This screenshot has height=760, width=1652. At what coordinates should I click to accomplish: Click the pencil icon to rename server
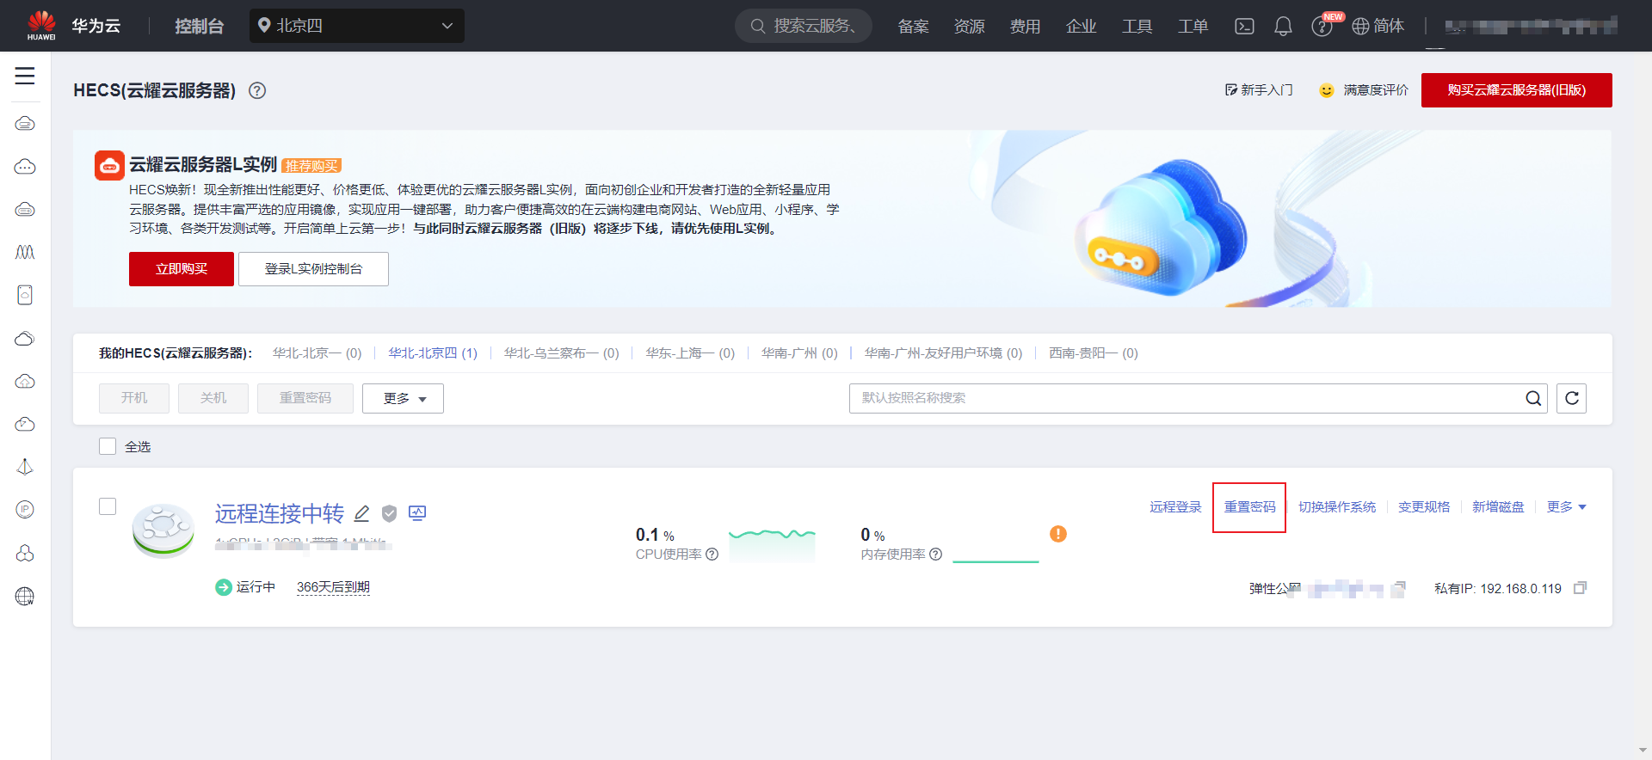pyautogui.click(x=362, y=513)
